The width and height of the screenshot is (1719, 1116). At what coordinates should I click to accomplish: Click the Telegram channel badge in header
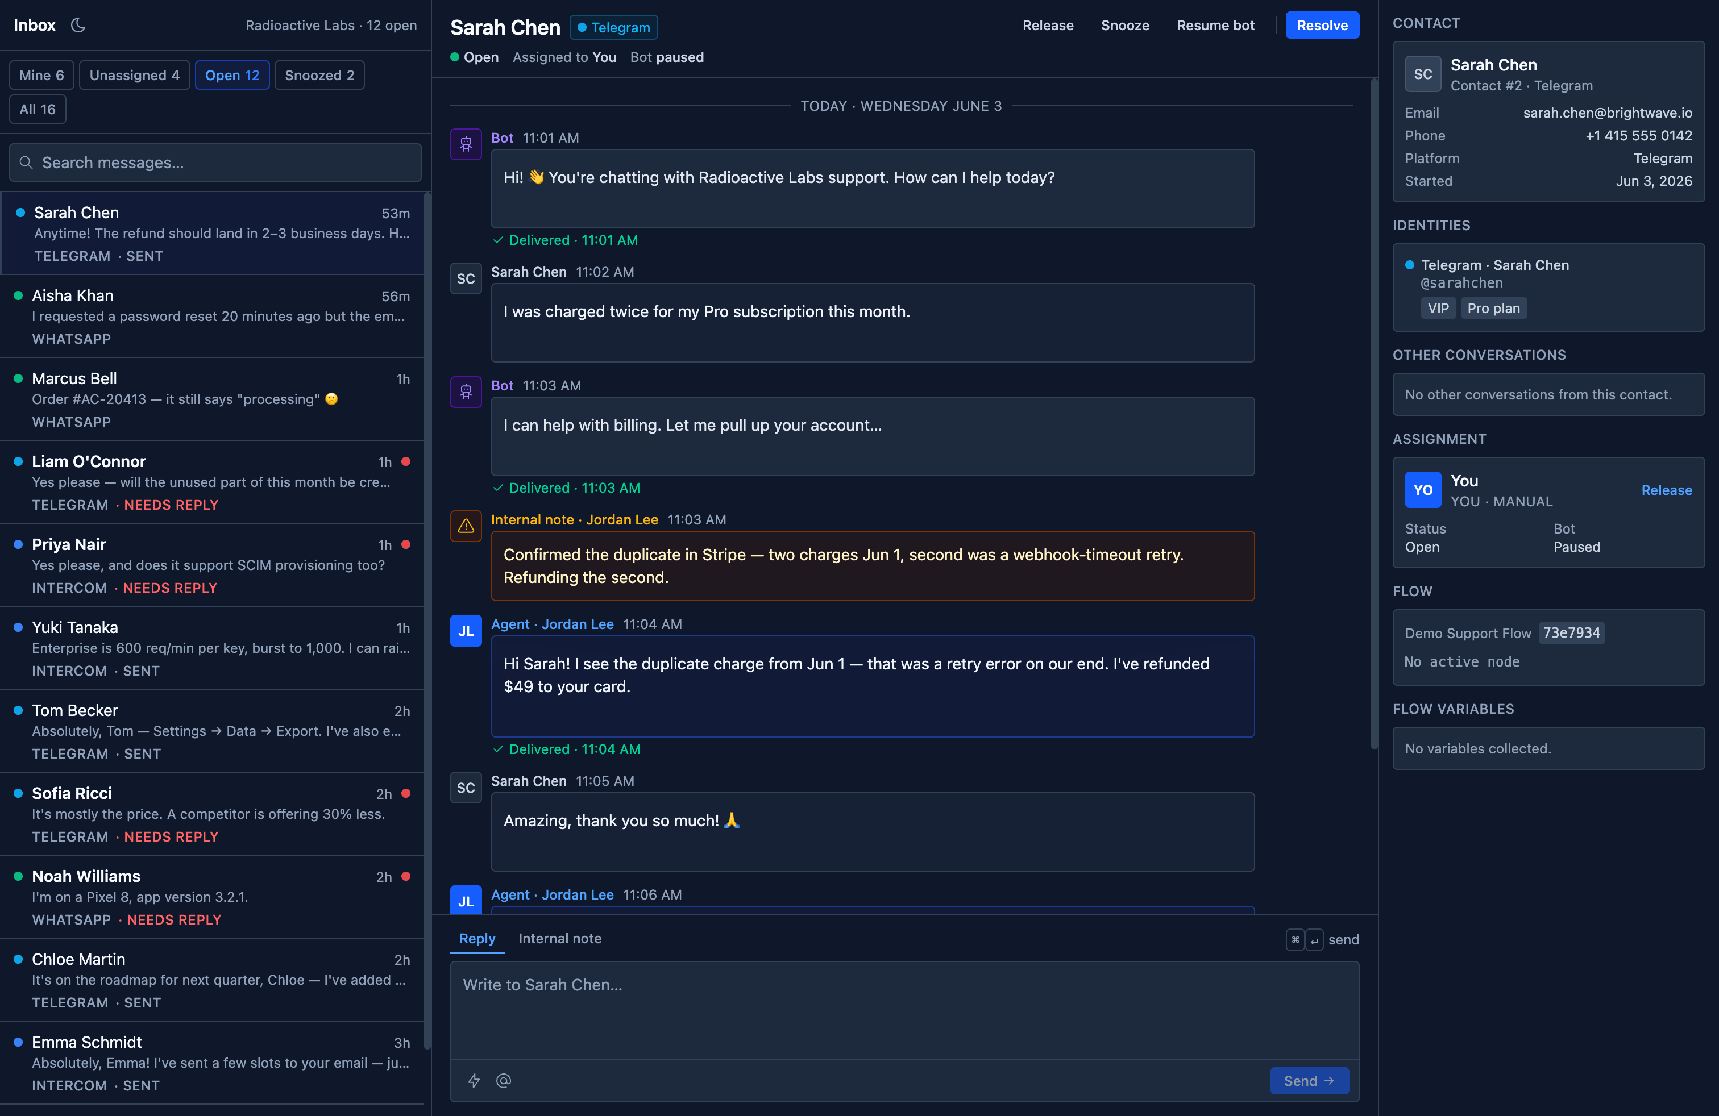tap(614, 27)
